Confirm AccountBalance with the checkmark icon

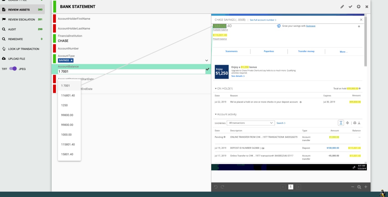coord(208,69)
